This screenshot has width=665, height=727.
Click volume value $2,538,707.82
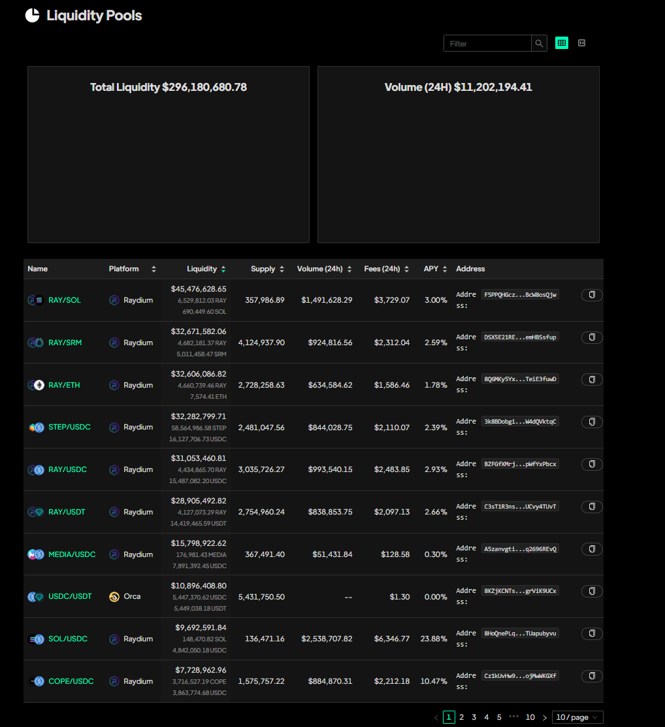pyautogui.click(x=327, y=639)
